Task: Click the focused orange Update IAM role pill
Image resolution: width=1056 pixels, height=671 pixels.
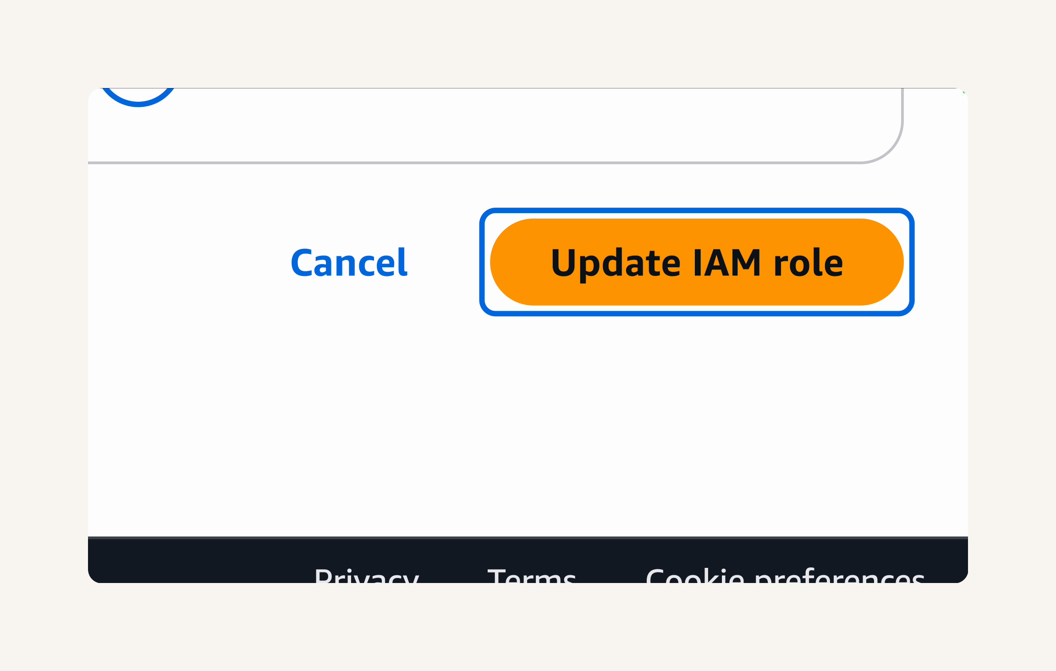Action: point(697,262)
